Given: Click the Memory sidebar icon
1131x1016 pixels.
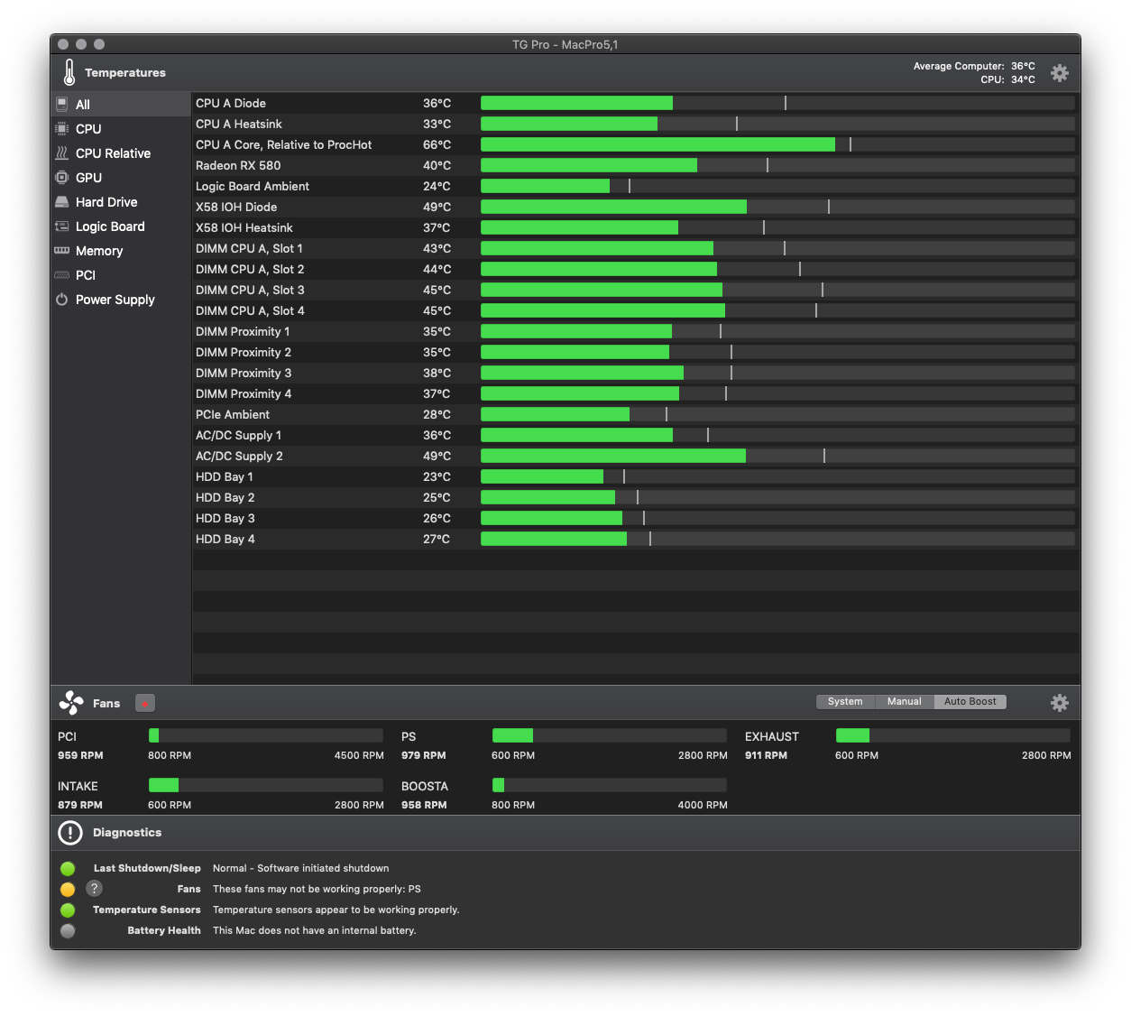Looking at the screenshot, I should tap(62, 250).
